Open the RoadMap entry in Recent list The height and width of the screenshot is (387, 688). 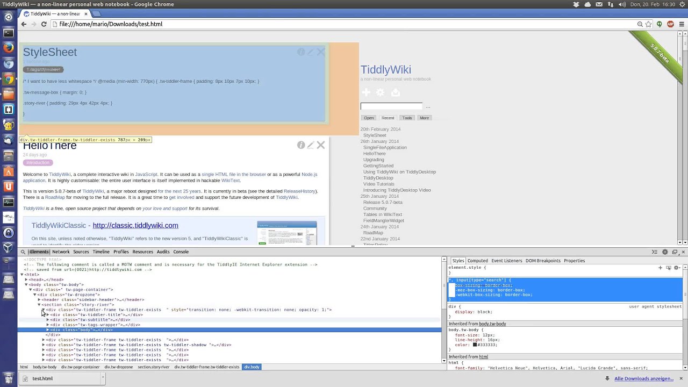pos(373,233)
